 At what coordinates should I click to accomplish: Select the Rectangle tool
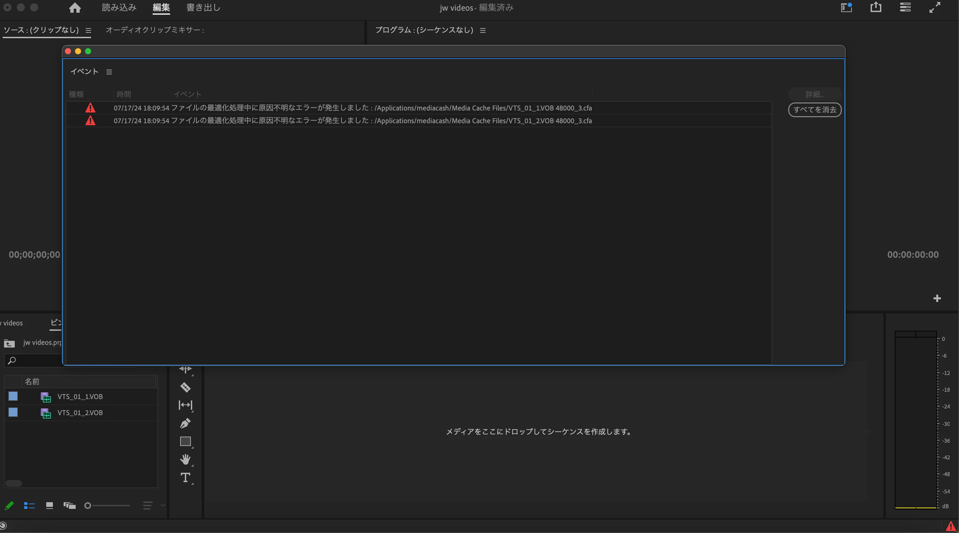point(186,442)
